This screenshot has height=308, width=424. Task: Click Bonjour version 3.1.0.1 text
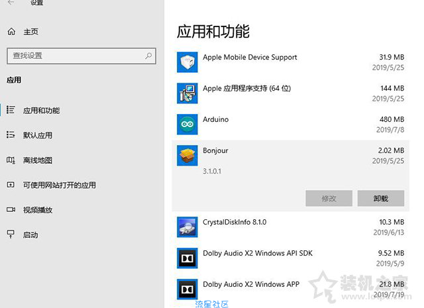(212, 171)
